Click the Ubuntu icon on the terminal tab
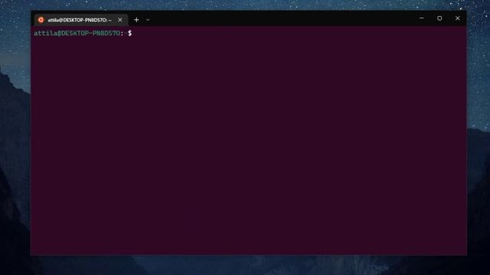This screenshot has height=275, width=490. pyautogui.click(x=41, y=20)
